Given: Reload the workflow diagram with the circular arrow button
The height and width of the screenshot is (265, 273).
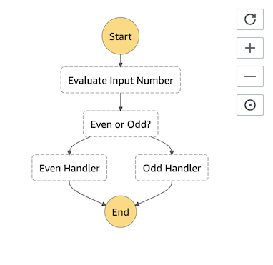Looking at the screenshot, I should pyautogui.click(x=250, y=19).
